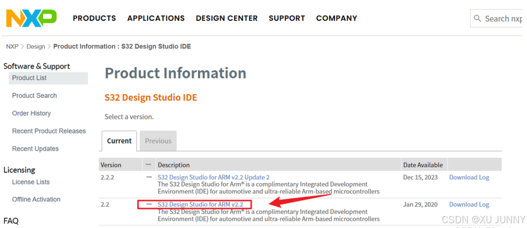The height and width of the screenshot is (228, 527).
Task: Open Order History in sidebar
Action: pos(31,113)
